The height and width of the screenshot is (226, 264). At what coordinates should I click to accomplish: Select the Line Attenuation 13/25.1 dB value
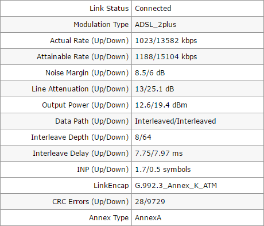point(154,89)
